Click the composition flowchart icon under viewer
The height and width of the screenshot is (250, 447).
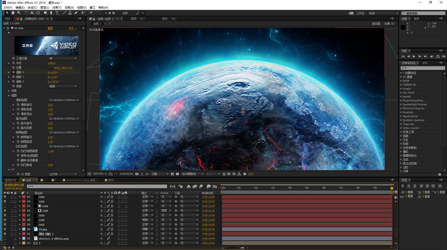pyautogui.click(x=239, y=174)
